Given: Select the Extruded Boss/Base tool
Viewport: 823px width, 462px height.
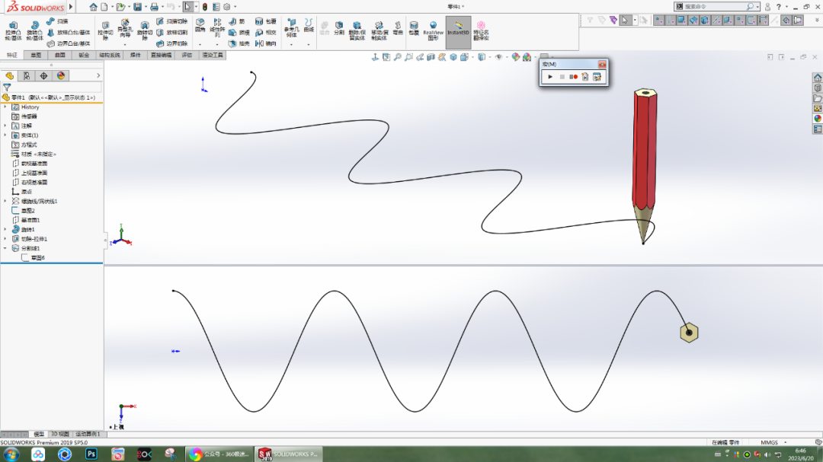Looking at the screenshot, I should 12,27.
